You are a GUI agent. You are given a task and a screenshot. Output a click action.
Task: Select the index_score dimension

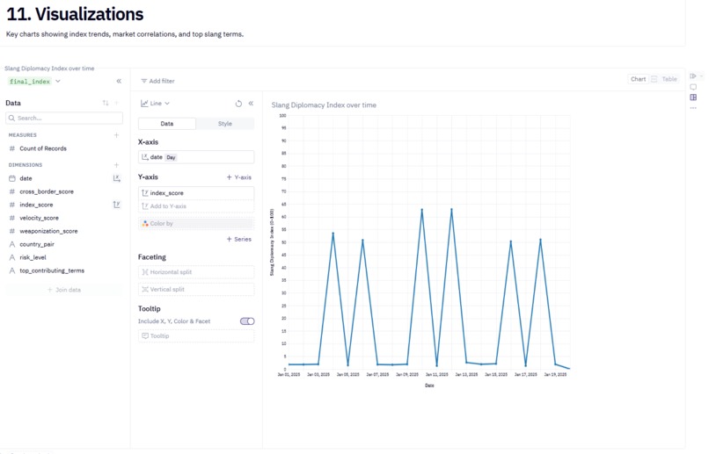click(36, 205)
